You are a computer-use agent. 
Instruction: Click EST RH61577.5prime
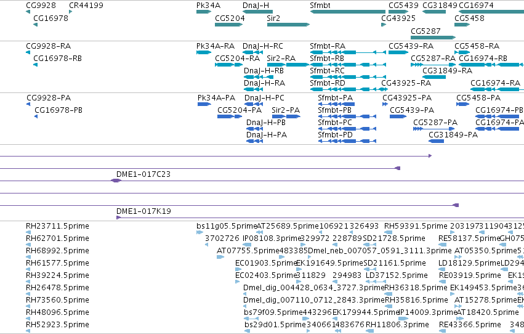pyautogui.click(x=28, y=269)
